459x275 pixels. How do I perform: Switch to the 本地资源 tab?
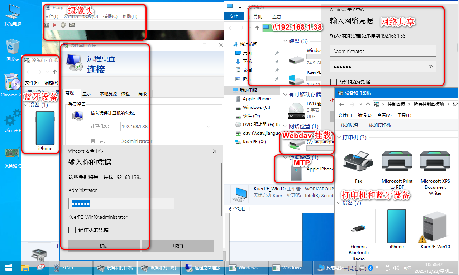pos(108,93)
